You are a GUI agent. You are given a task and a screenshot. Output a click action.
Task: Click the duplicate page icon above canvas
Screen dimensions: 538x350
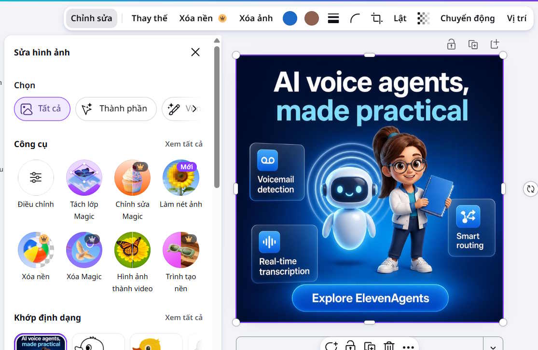click(x=473, y=44)
